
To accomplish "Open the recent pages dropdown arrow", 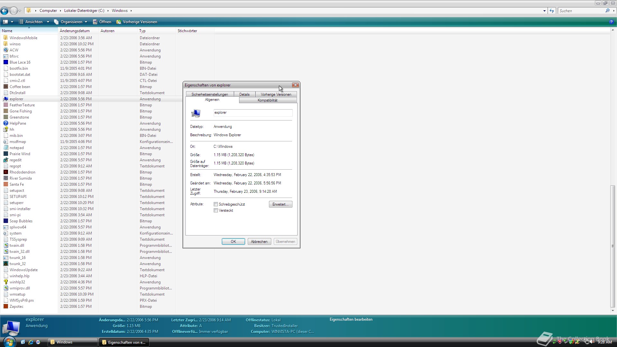I will click(20, 11).
